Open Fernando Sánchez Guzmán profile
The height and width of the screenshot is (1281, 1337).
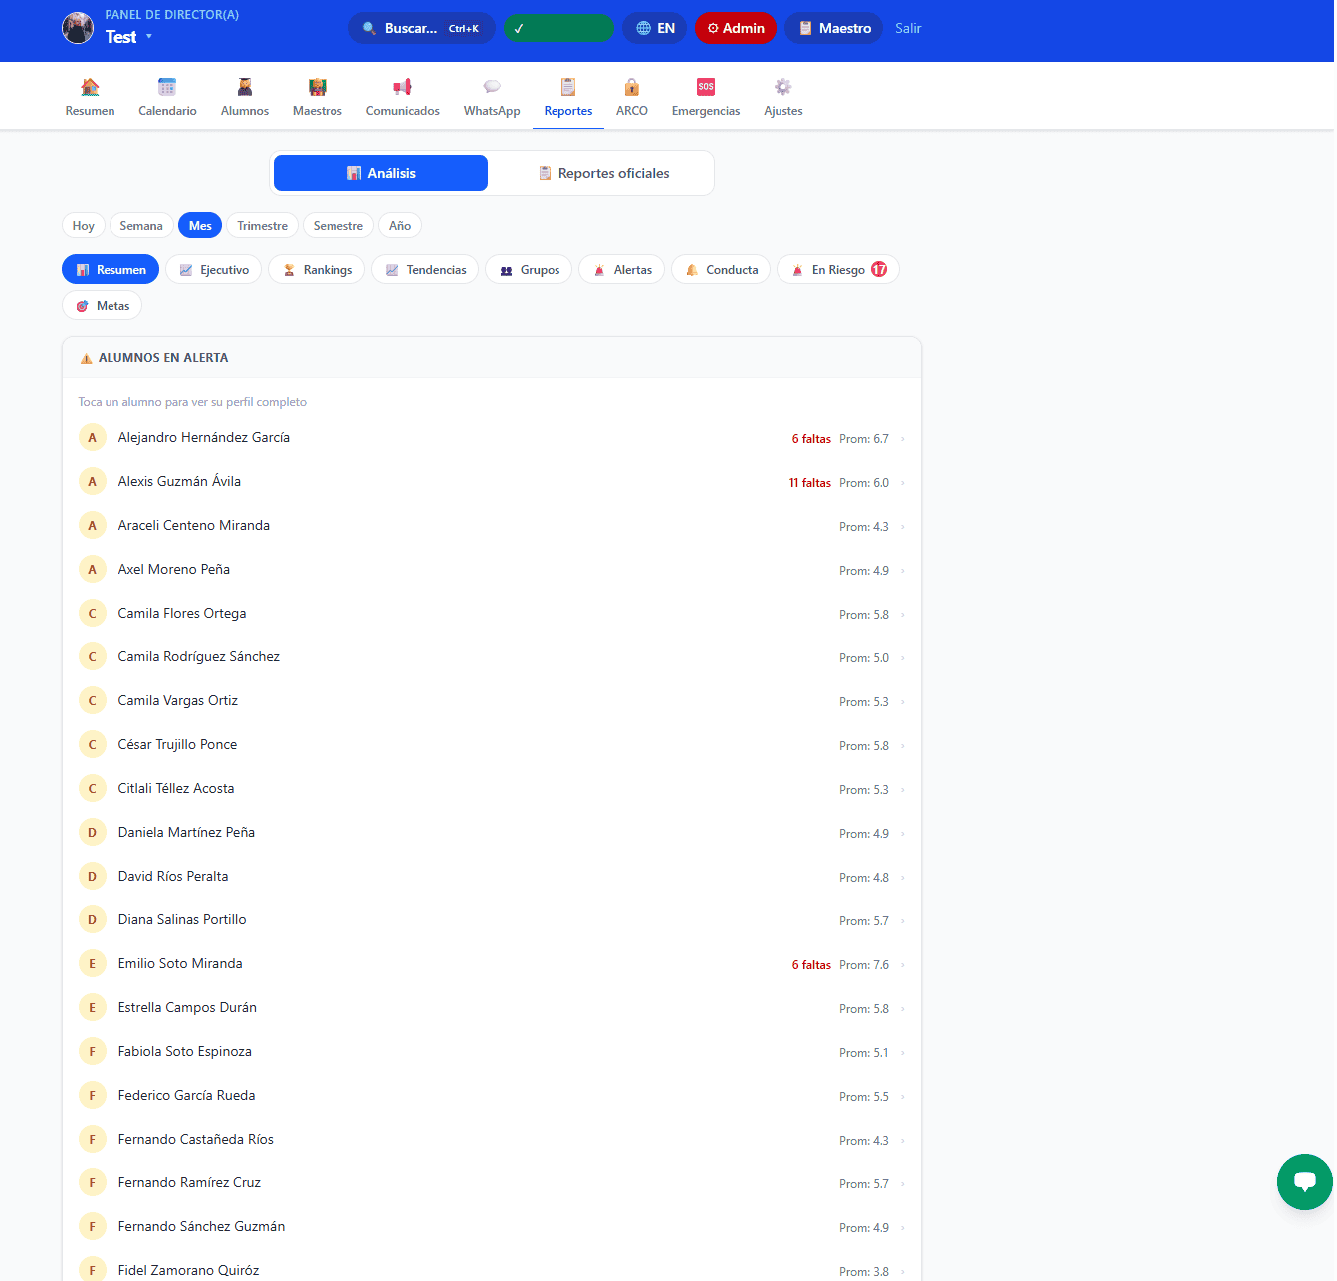pyautogui.click(x=492, y=1227)
